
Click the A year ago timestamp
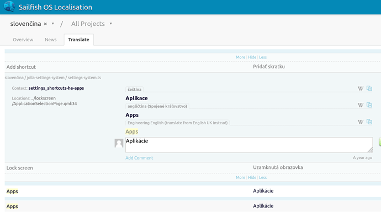coord(363,157)
